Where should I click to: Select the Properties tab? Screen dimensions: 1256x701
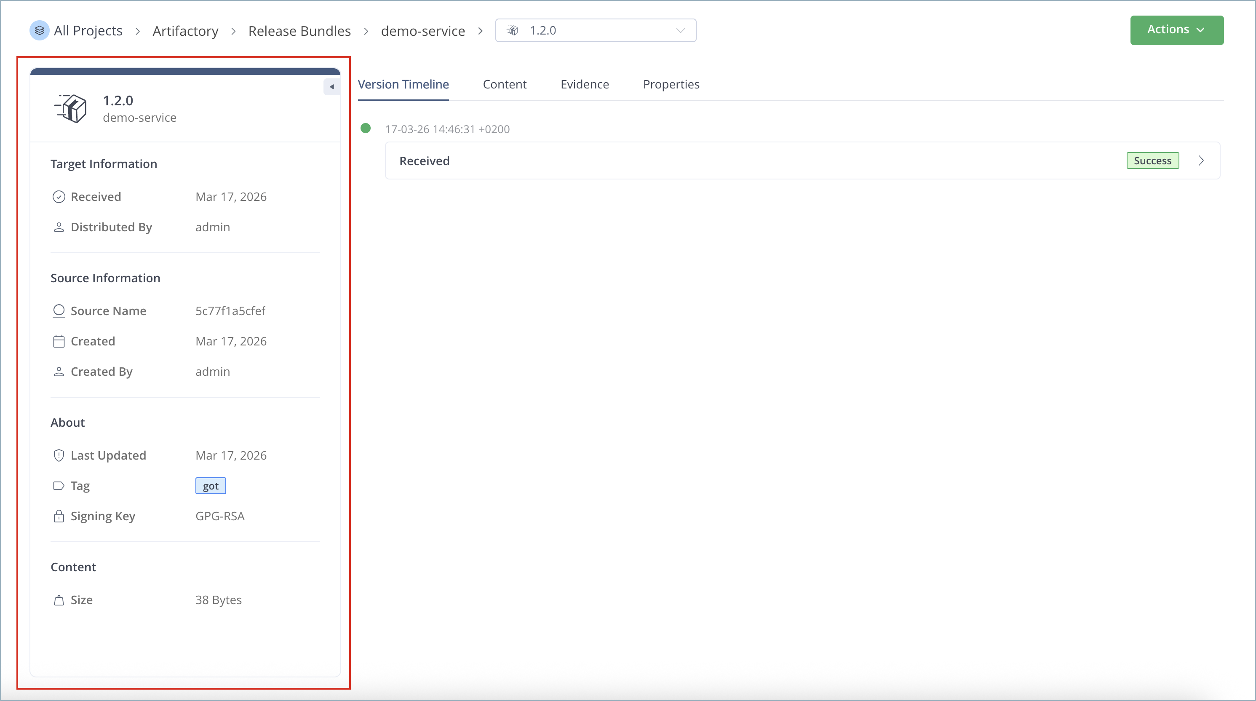click(x=671, y=84)
